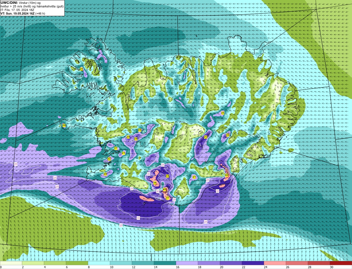The height and width of the screenshot is (269, 352).
Task: Click the 2–4 m/s legend colour swatch
Action: (x=33, y=263)
